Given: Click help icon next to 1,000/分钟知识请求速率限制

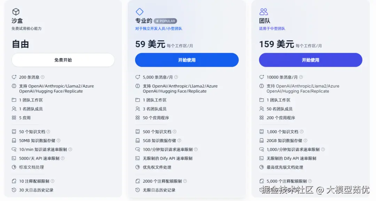Looking at the screenshot, I should (x=323, y=150).
